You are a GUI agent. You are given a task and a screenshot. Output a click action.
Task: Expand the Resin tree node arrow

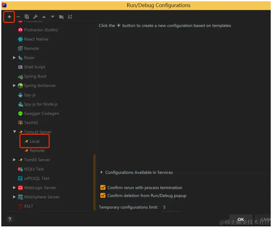14,58
